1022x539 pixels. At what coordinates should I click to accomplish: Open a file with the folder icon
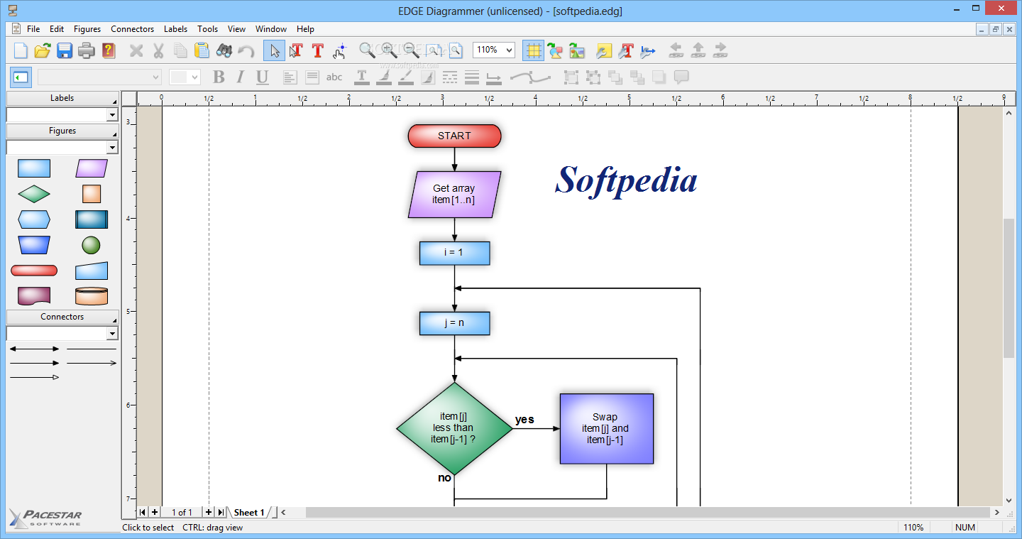pos(43,50)
